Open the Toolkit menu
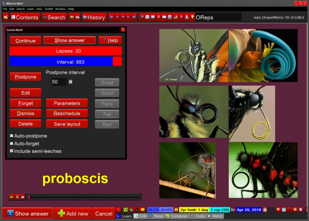Screen dimensions: 309x221 click(49, 9)
